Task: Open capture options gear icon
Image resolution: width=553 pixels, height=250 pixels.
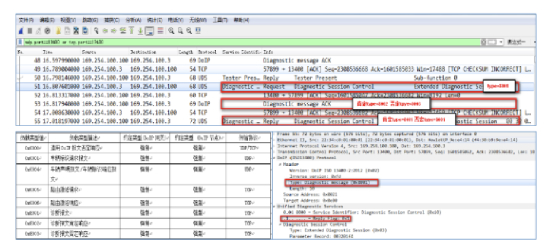Action: tap(48, 31)
